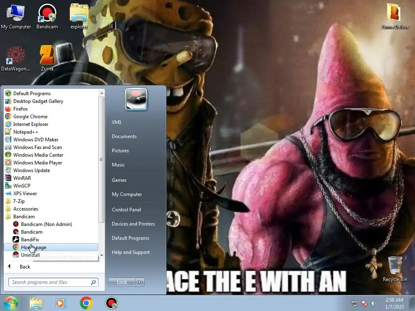Launch Desktop Gadget Gallery
This screenshot has height=311, width=415.
pyautogui.click(x=51, y=101)
